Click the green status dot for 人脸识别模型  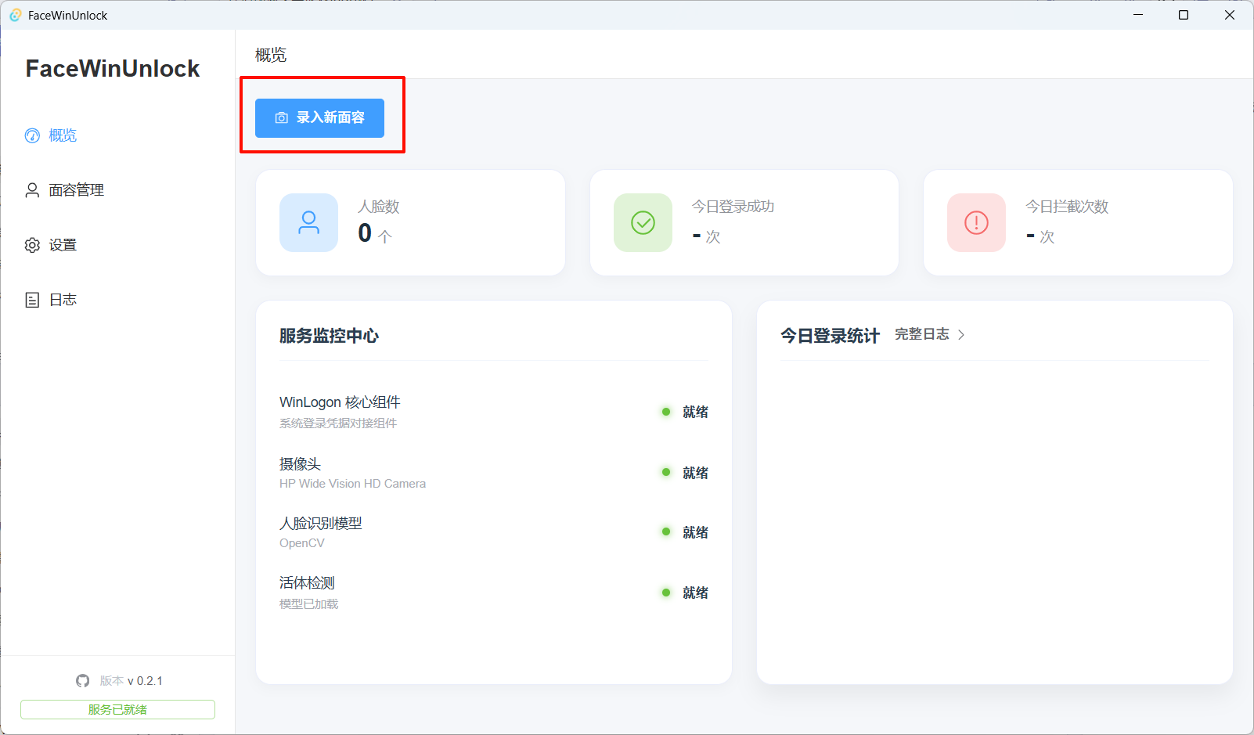[666, 531]
